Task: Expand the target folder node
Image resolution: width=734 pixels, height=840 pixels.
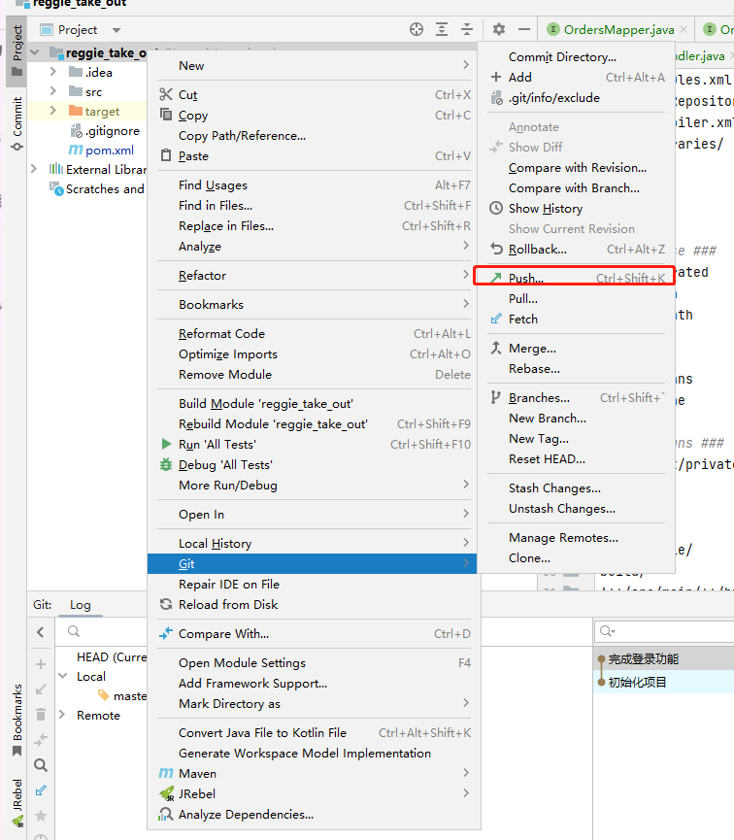Action: pos(52,111)
